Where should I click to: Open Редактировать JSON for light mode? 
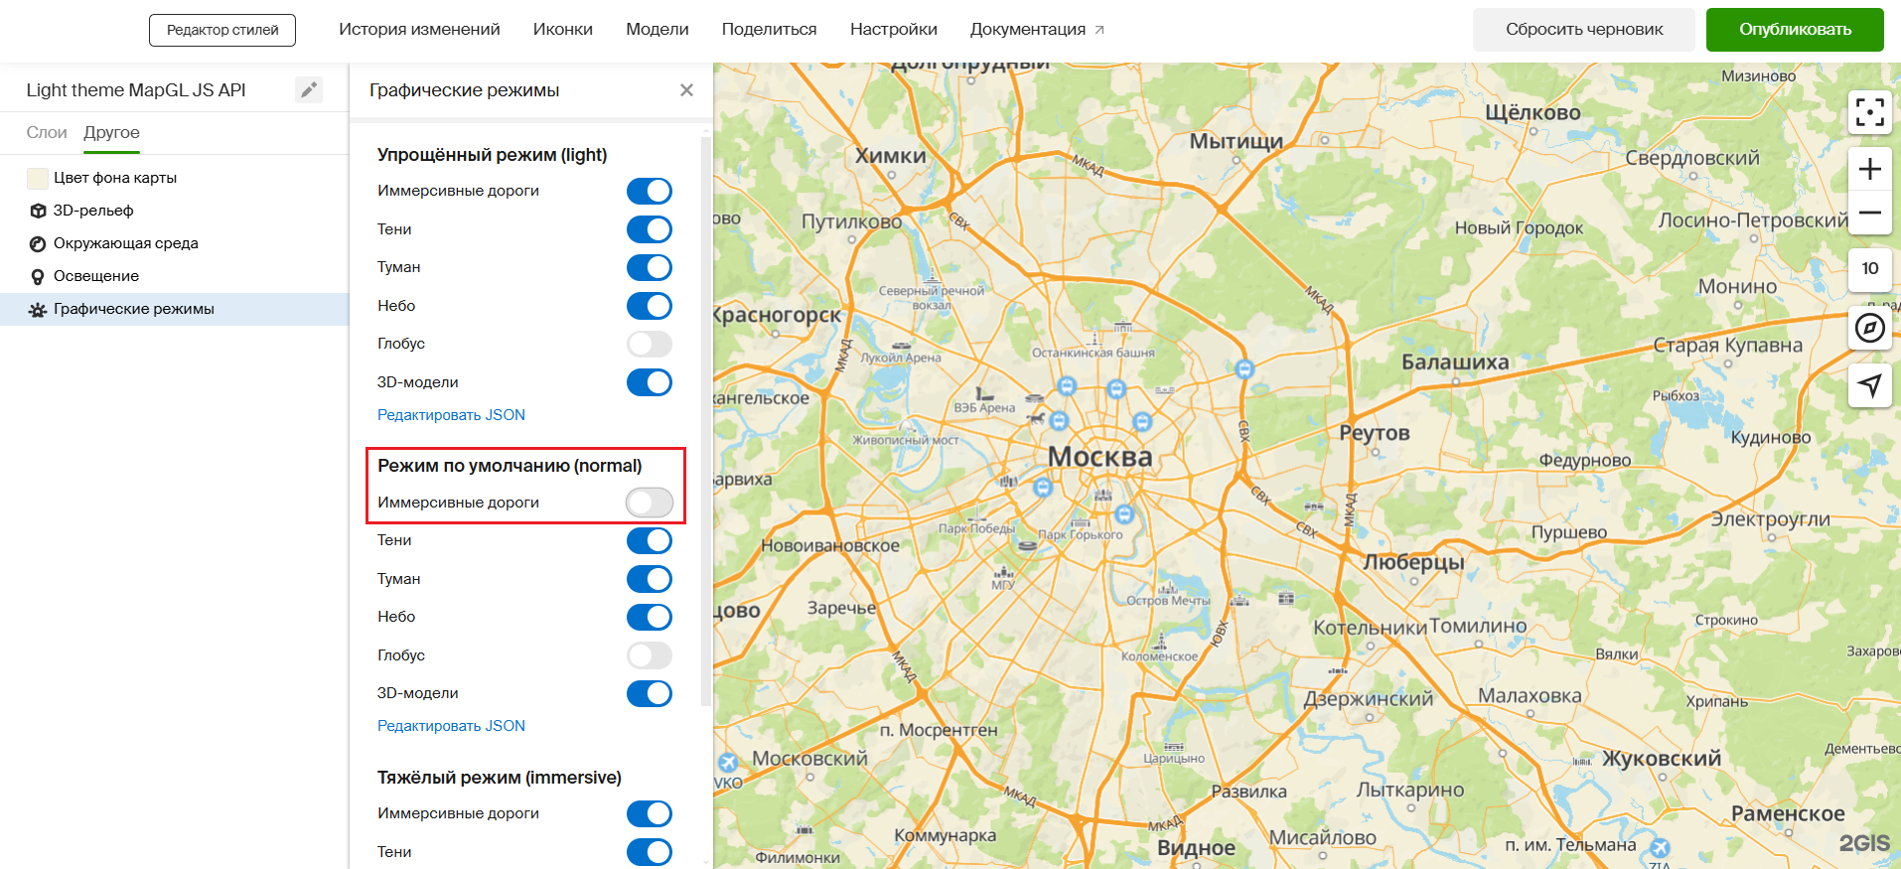[451, 415]
